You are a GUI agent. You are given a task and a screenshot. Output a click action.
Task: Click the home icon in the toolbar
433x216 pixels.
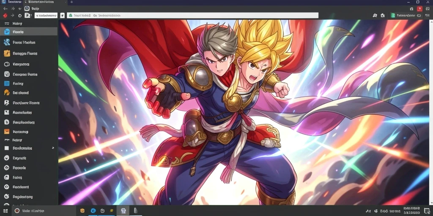(x=382, y=16)
